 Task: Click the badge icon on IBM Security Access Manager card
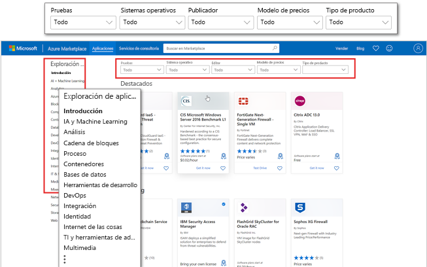point(223,263)
